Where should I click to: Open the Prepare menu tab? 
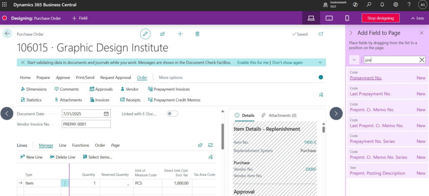[43, 78]
